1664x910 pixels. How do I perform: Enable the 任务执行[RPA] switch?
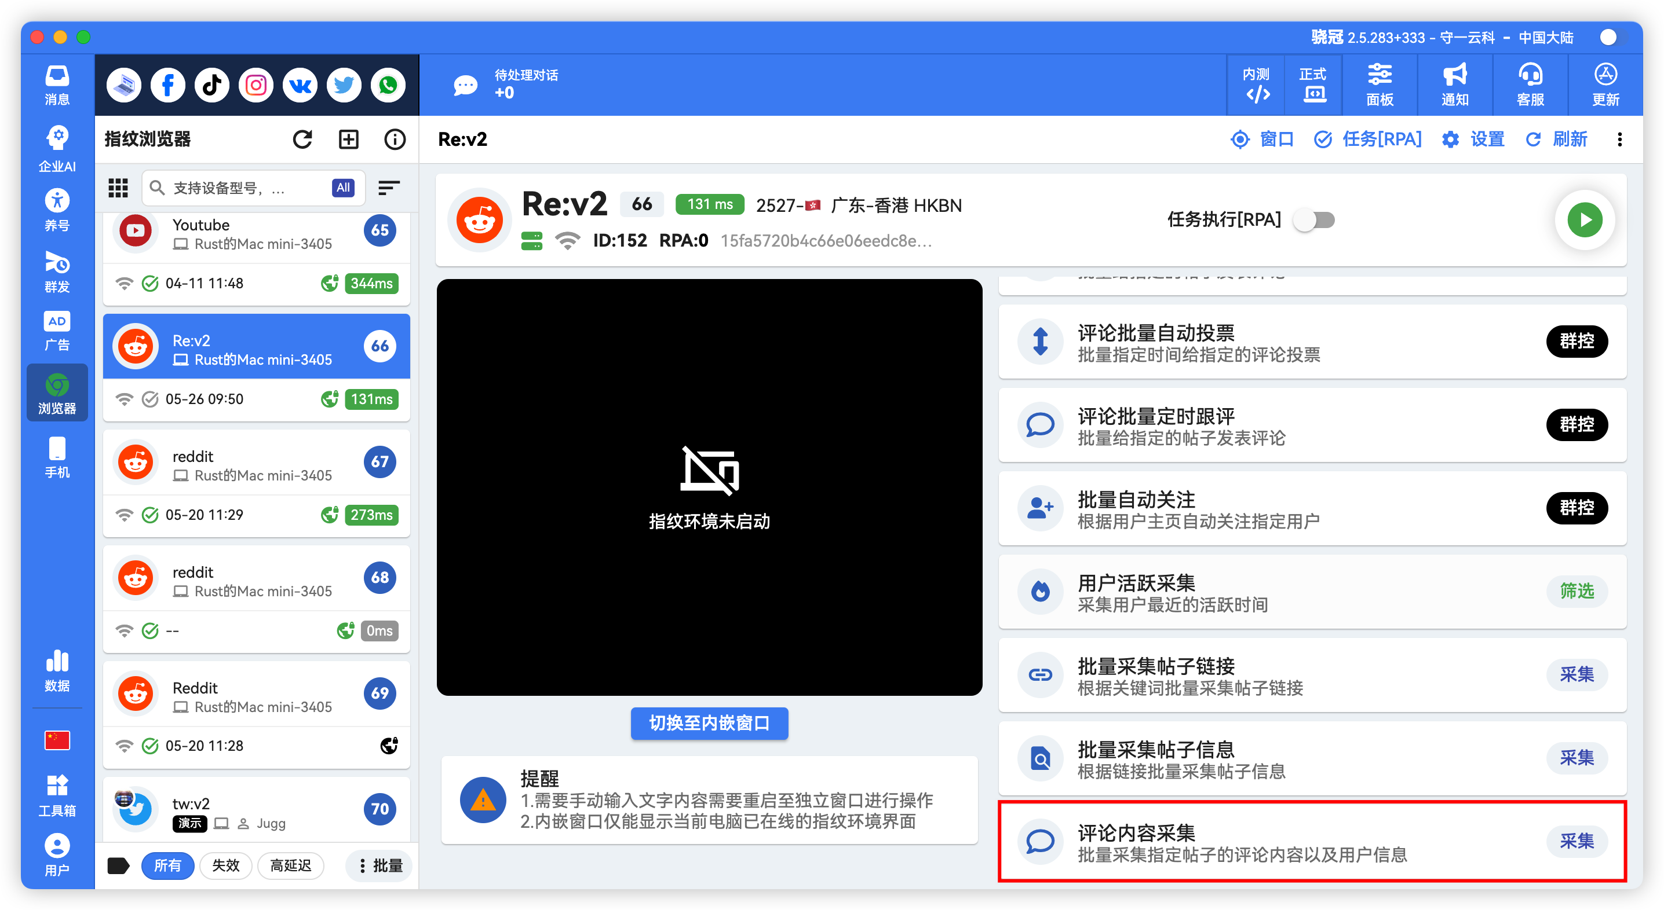click(x=1315, y=220)
